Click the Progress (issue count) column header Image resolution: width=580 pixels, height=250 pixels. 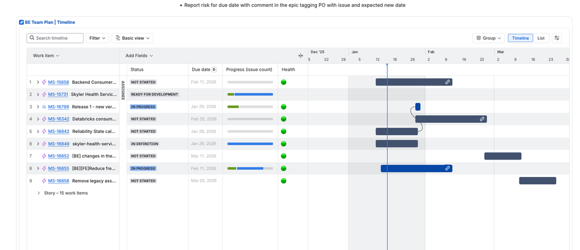coord(249,70)
